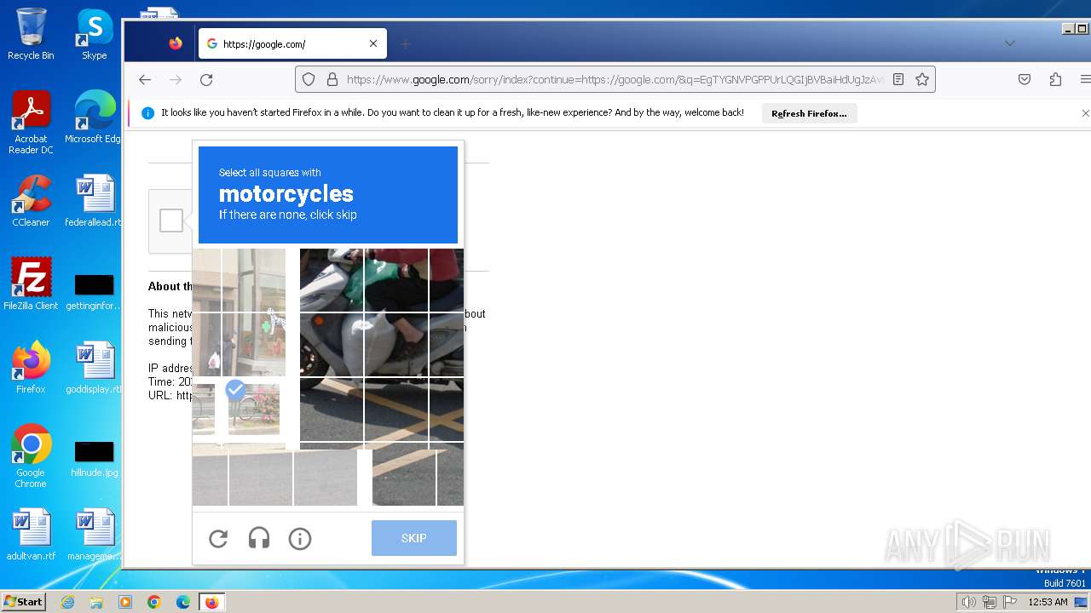The image size is (1091, 613).
Task: Select Google Chrome desktop shortcut
Action: point(31,456)
